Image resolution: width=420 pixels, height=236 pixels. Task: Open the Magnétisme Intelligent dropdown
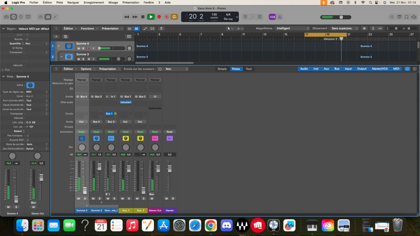[292, 28]
